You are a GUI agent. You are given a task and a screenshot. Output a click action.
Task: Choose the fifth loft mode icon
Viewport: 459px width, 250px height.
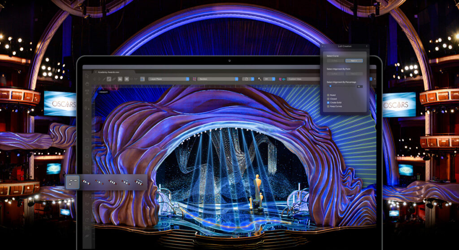tap(126, 182)
